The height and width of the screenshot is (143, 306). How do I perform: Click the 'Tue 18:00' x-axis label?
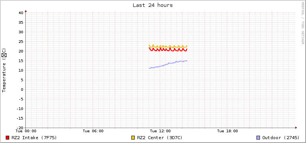pyautogui.click(x=227, y=131)
